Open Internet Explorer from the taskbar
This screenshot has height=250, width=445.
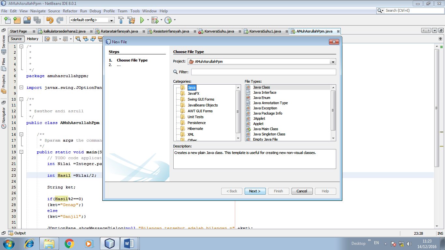[x=30, y=243]
